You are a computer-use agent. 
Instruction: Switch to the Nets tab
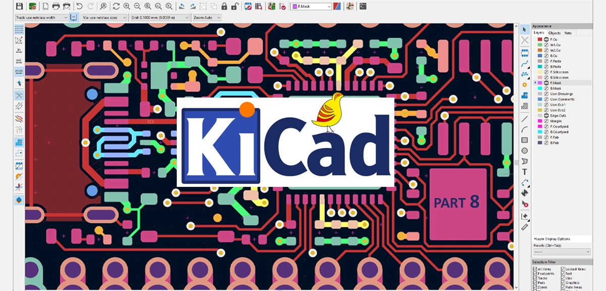[x=568, y=32]
